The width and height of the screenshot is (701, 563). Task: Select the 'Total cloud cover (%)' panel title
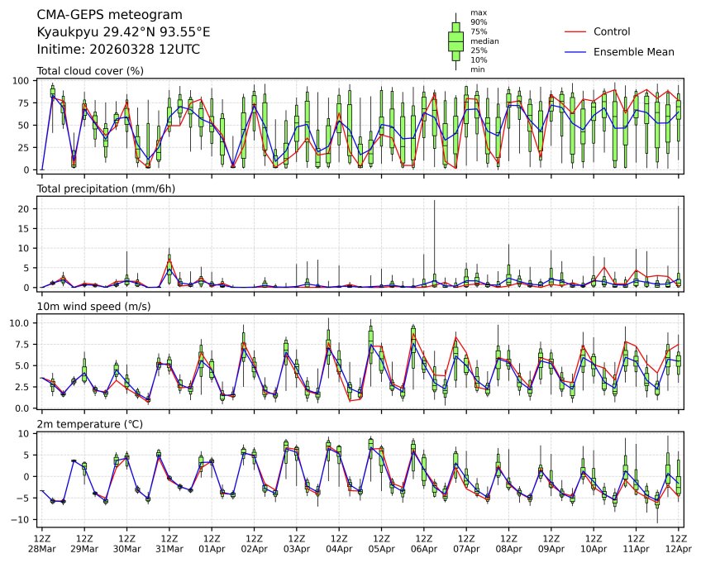[90, 71]
